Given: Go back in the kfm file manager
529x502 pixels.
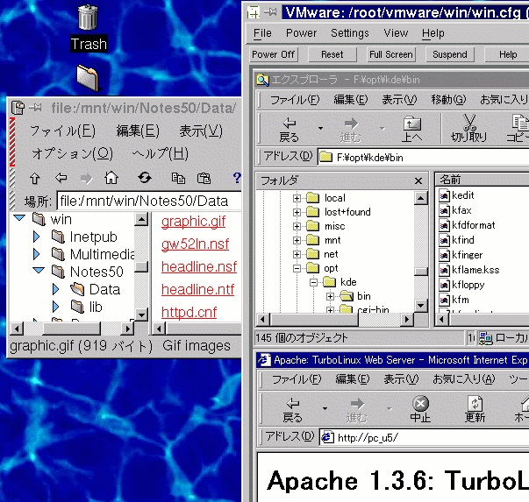Looking at the screenshot, I should coord(61,178).
